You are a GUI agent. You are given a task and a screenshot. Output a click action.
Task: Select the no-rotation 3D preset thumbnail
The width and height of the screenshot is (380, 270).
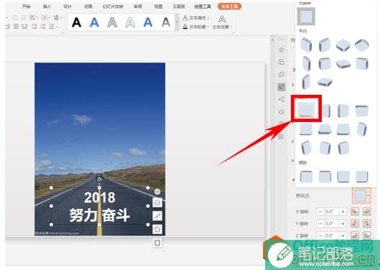pos(306,17)
